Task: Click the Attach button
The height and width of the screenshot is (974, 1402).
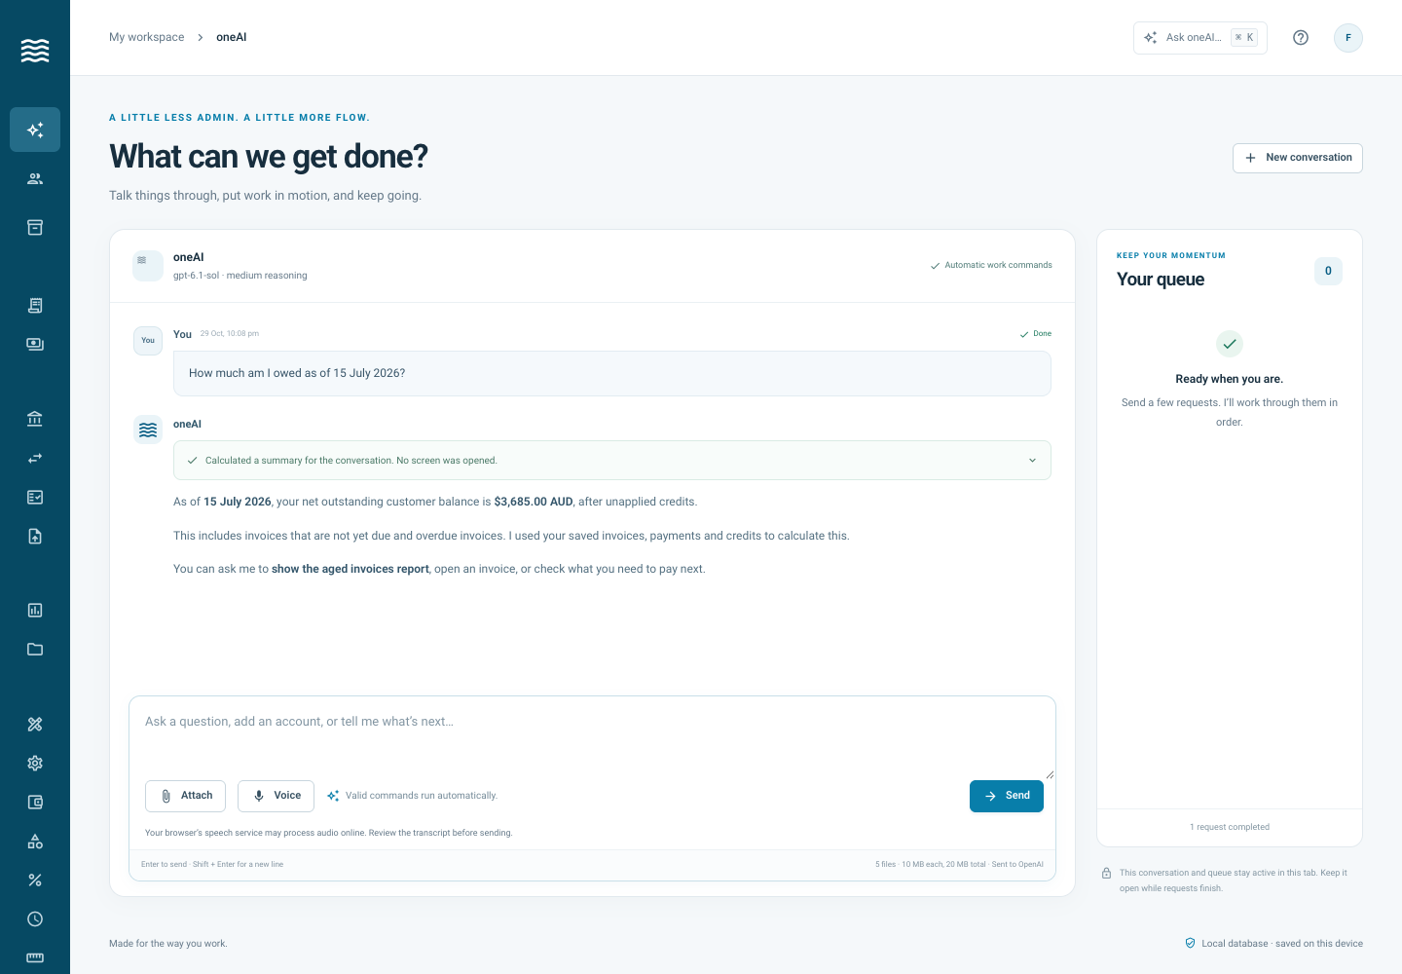Action: click(x=185, y=796)
